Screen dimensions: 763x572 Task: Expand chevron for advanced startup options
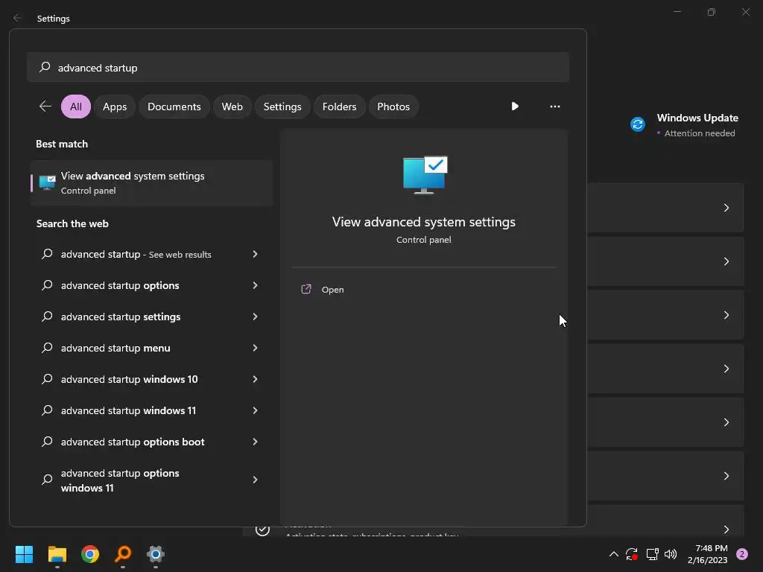pyautogui.click(x=255, y=285)
